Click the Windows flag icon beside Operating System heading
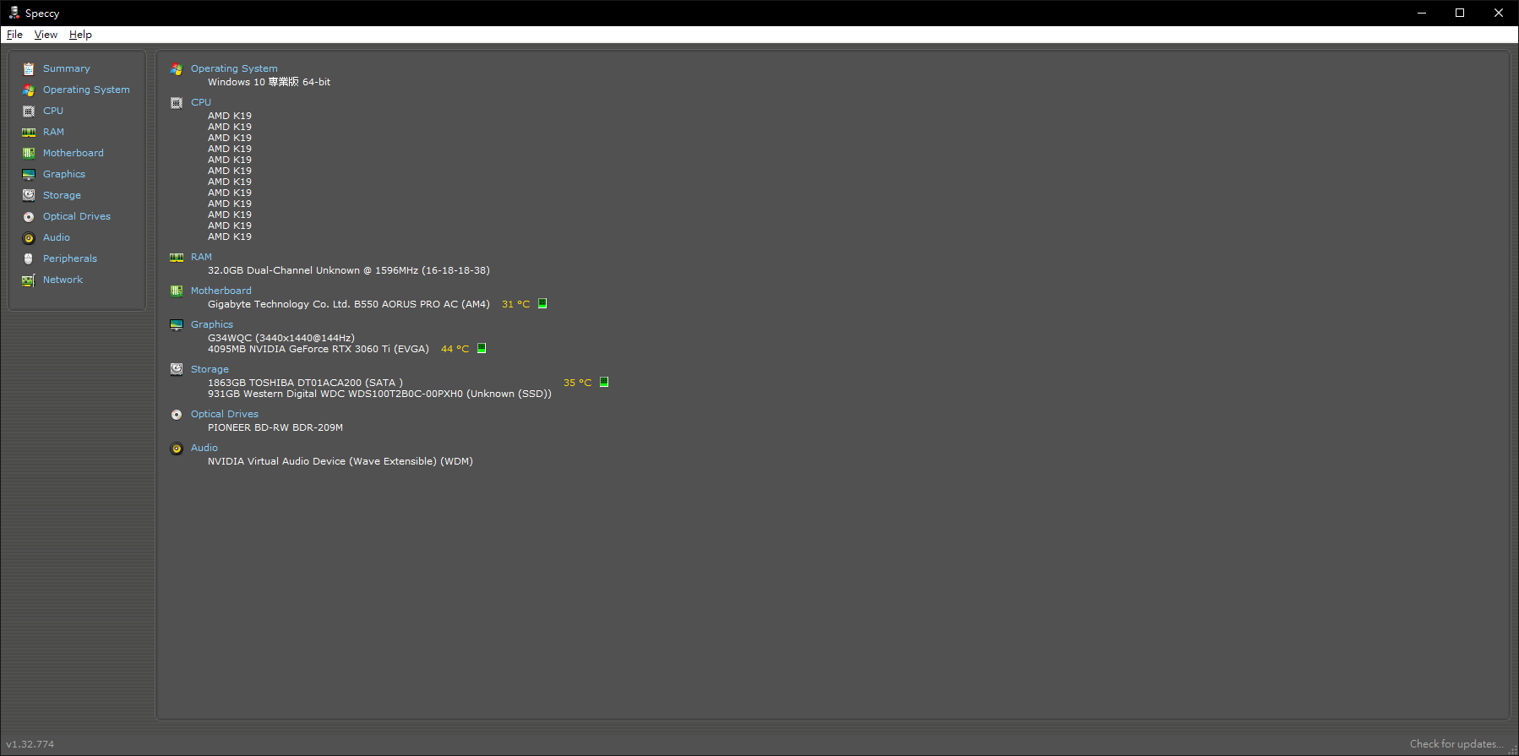 point(177,69)
